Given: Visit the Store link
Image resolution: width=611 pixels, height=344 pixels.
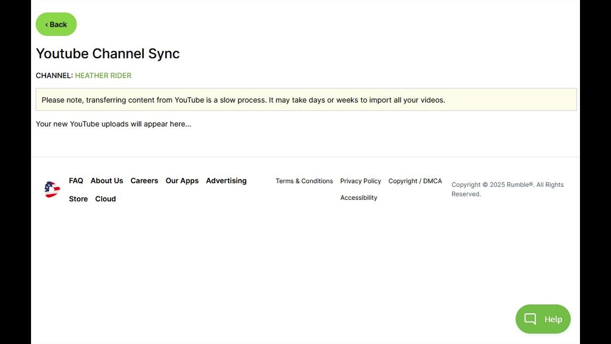Looking at the screenshot, I should coord(78,199).
